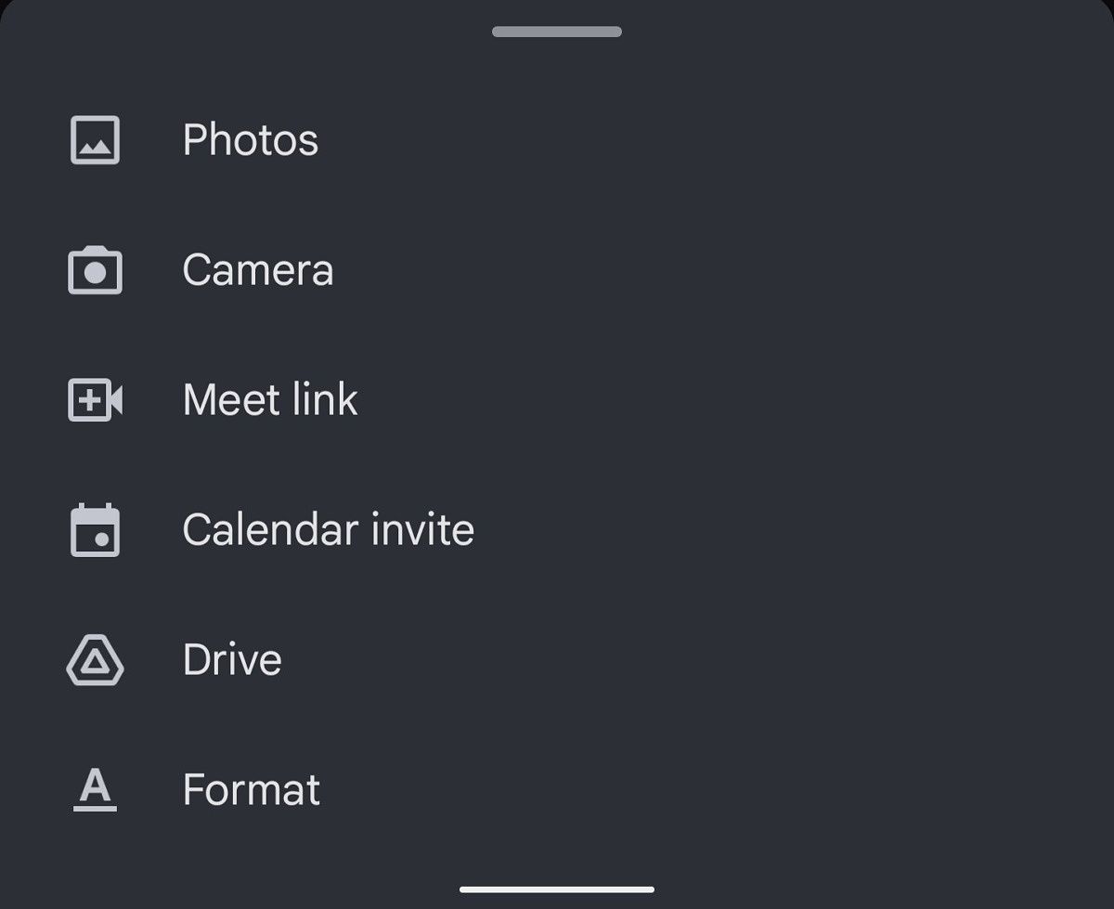This screenshot has height=909, width=1114.
Task: Click the Format underlined A icon
Action: click(95, 789)
